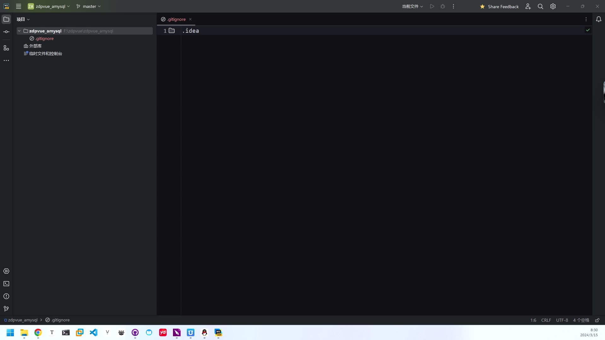Start Code With Me via the add-user icon
Image resolution: width=605 pixels, height=340 pixels.
(x=528, y=6)
